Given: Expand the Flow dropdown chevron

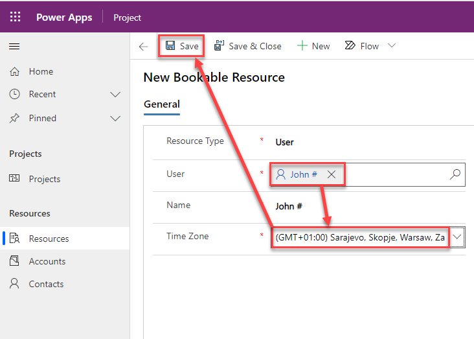Looking at the screenshot, I should (x=391, y=46).
